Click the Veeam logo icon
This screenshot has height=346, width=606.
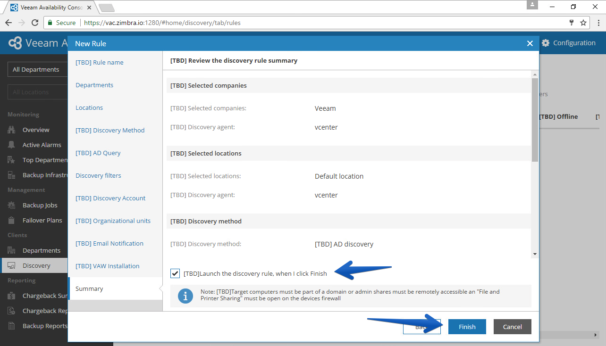[x=16, y=43]
